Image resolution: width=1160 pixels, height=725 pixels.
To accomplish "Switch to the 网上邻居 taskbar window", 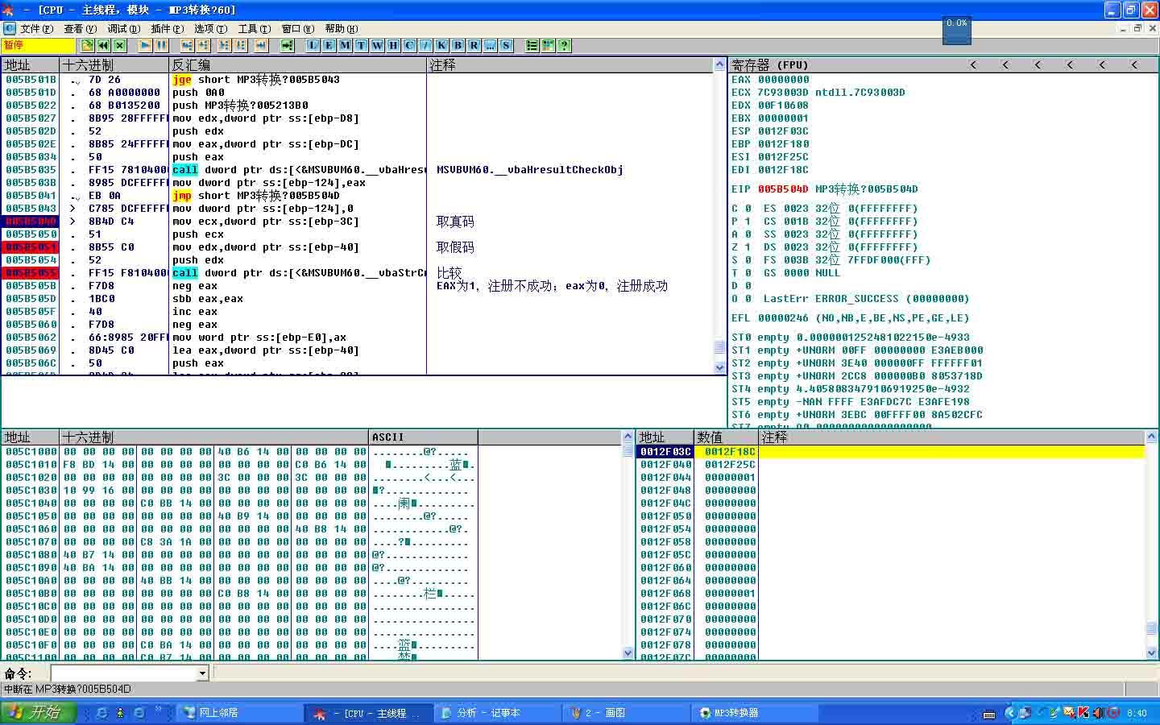I will (x=239, y=713).
